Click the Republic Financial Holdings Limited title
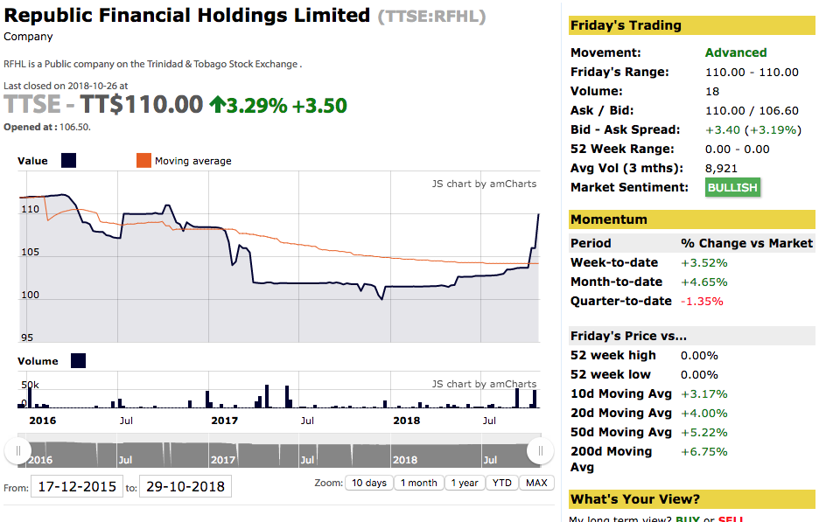The width and height of the screenshot is (826, 522). point(187,15)
